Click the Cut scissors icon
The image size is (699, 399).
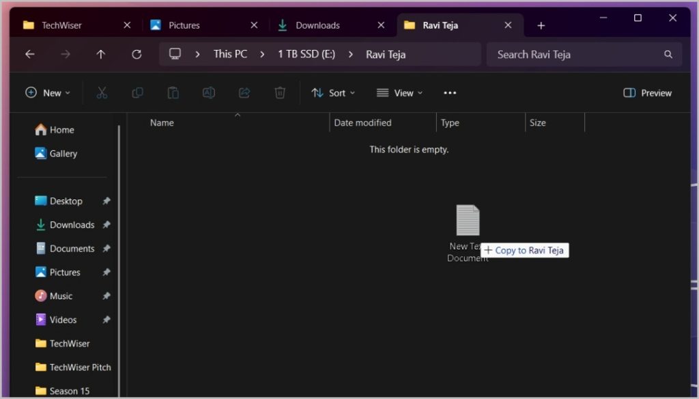102,93
